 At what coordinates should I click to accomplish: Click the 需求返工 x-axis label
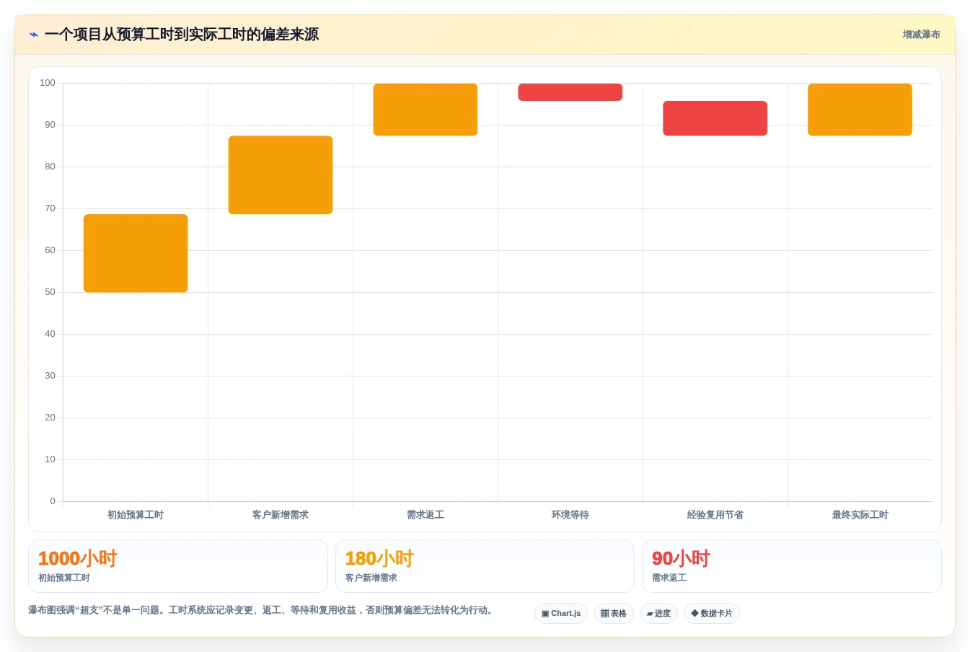[x=426, y=515]
